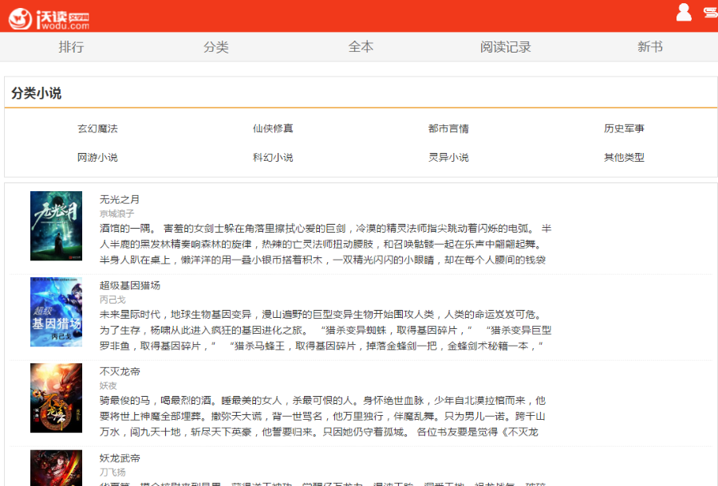Click author name 刀飞扬
718x486 pixels.
[x=112, y=472]
